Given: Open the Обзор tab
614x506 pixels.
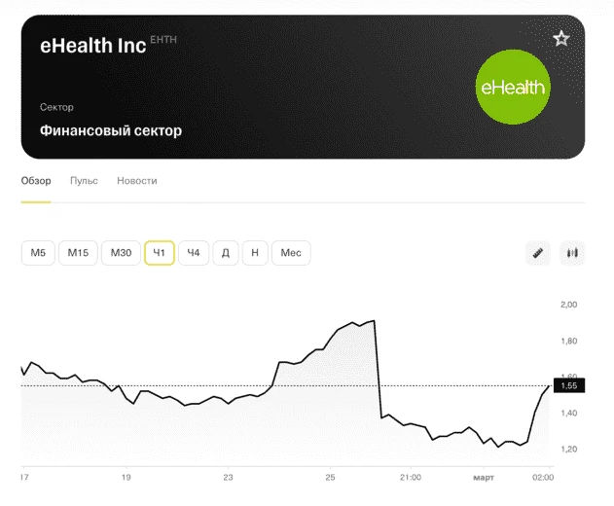Looking at the screenshot, I should (x=36, y=181).
